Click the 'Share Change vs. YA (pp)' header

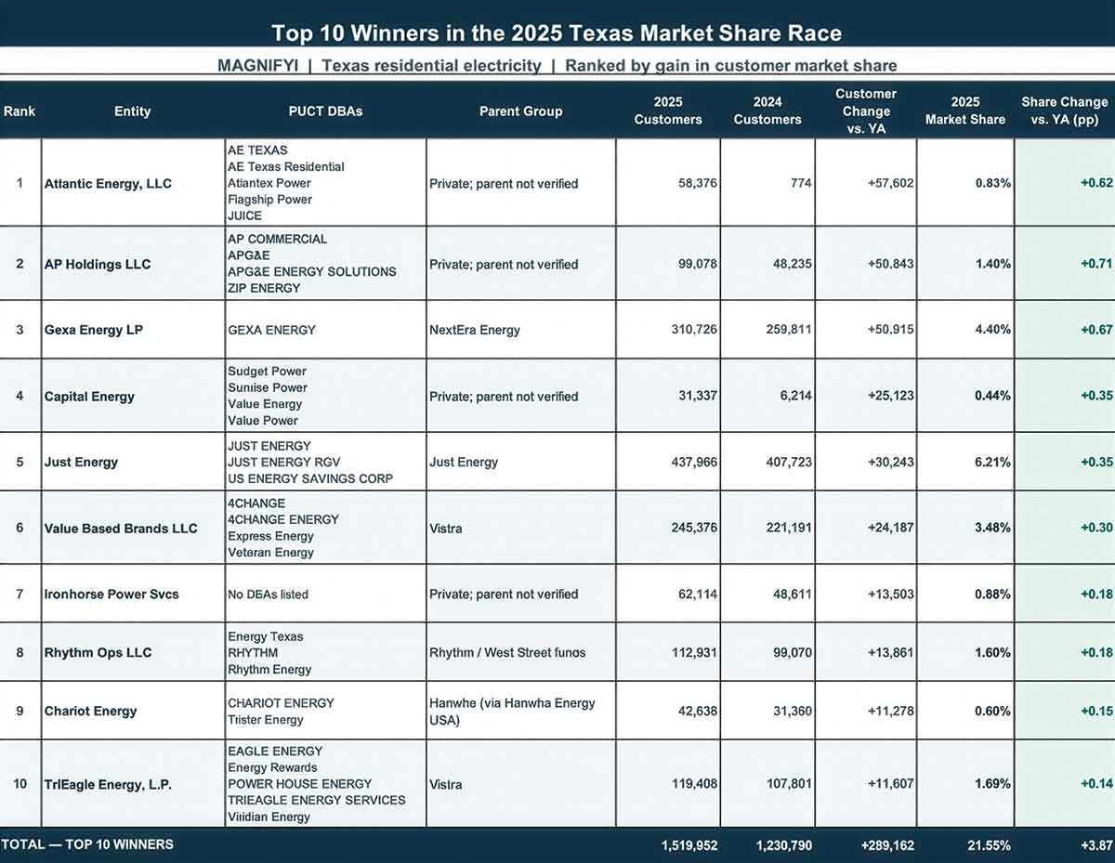point(1065,111)
